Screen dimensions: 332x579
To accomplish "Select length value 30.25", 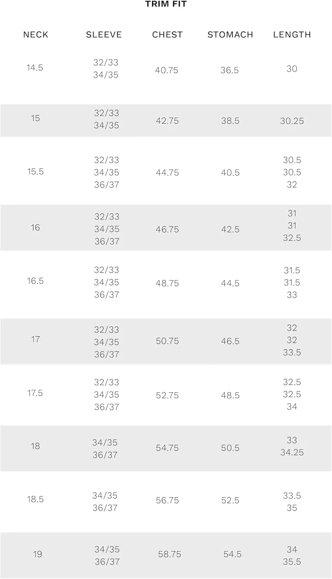I will point(292,121).
